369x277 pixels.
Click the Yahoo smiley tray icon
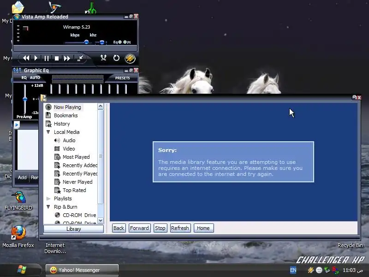click(319, 270)
